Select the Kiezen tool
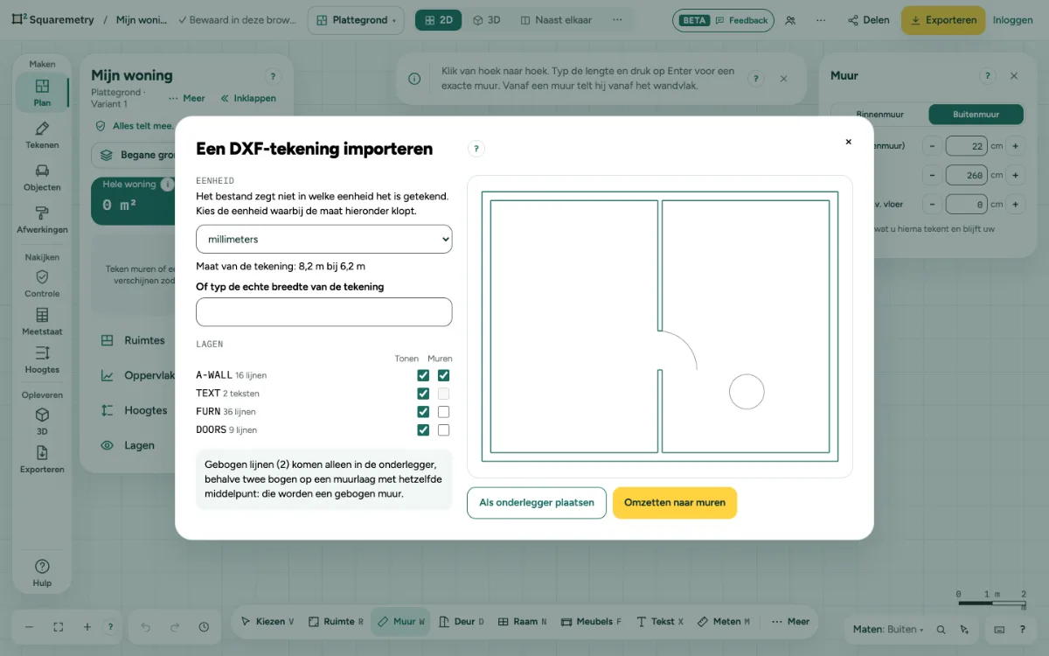This screenshot has width=1049, height=656. [x=267, y=622]
